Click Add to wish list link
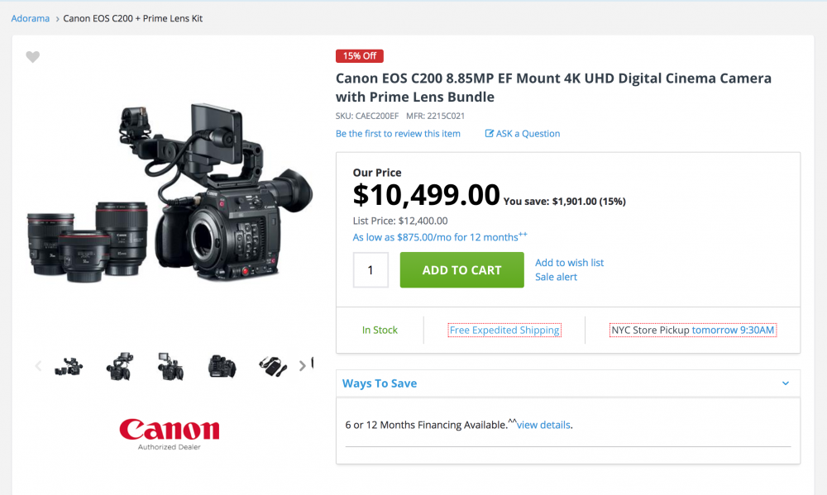The width and height of the screenshot is (827, 495). tap(569, 263)
